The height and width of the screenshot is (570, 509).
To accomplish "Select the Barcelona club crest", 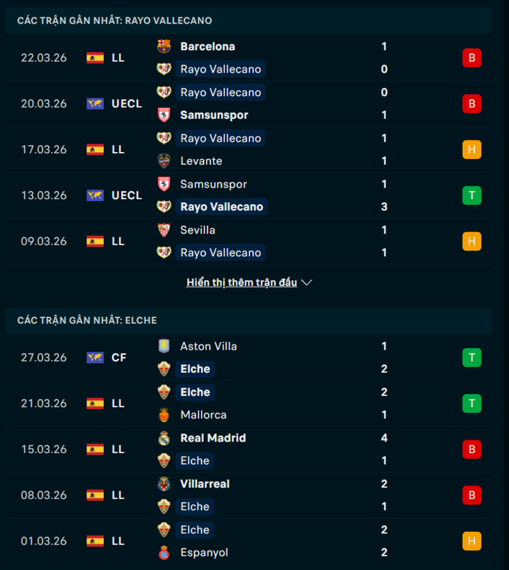I will (x=164, y=46).
